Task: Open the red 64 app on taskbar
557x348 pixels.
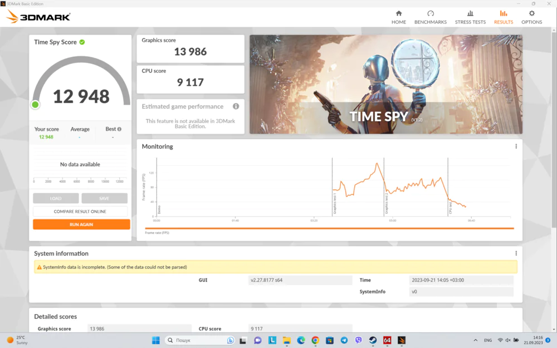Action: 387,340
